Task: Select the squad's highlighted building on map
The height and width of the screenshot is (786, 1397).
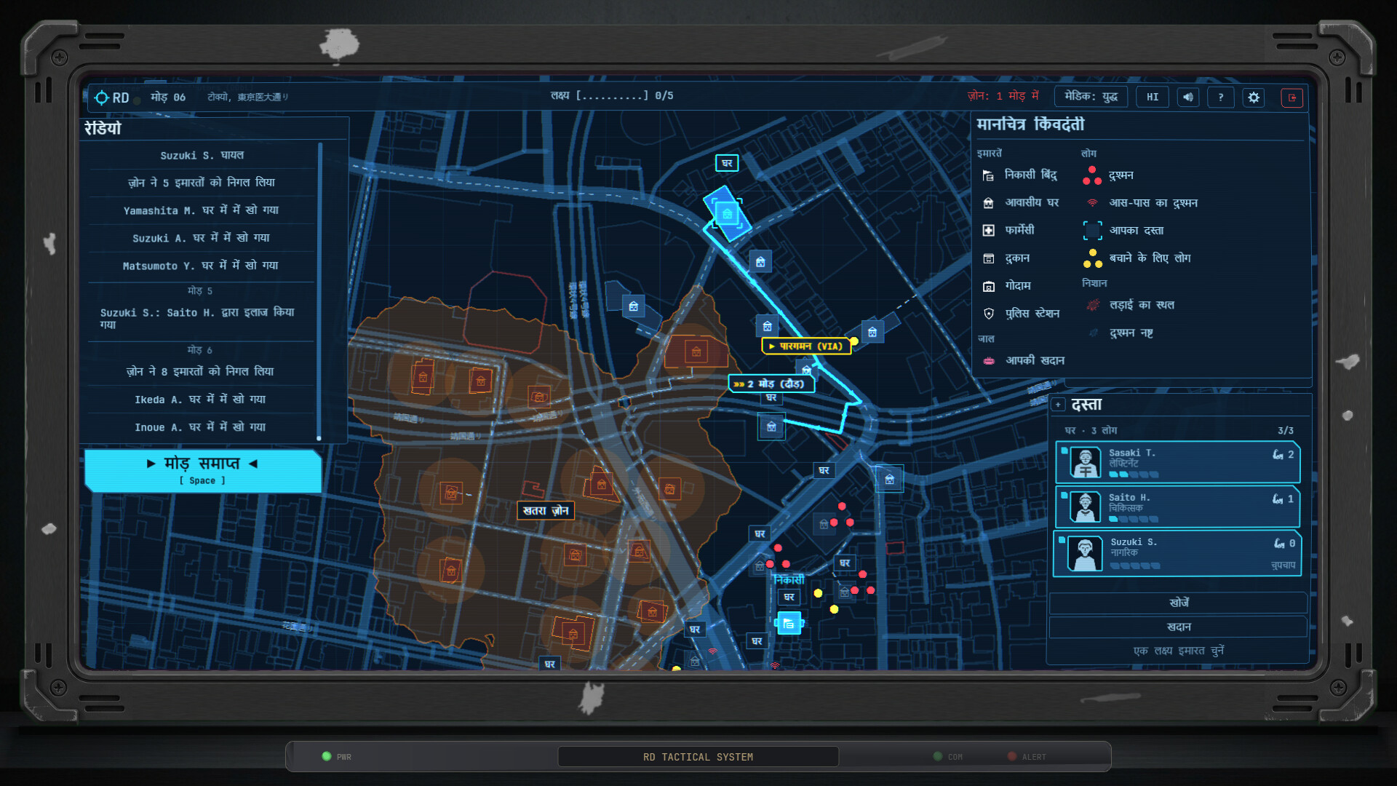Action: click(x=727, y=213)
